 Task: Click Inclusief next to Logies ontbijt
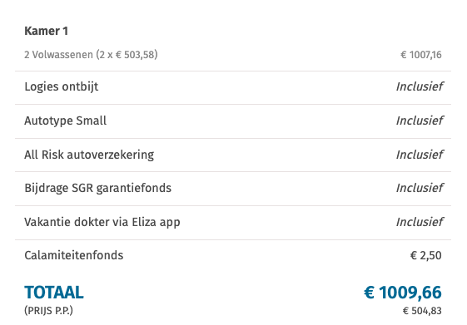tap(420, 86)
